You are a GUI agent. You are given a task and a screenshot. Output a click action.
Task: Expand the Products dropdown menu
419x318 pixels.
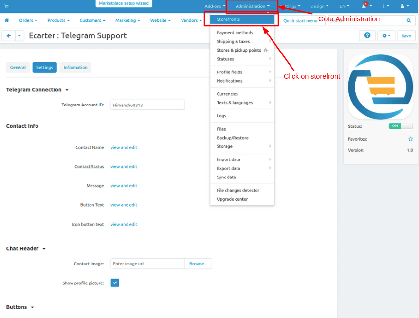point(58,20)
